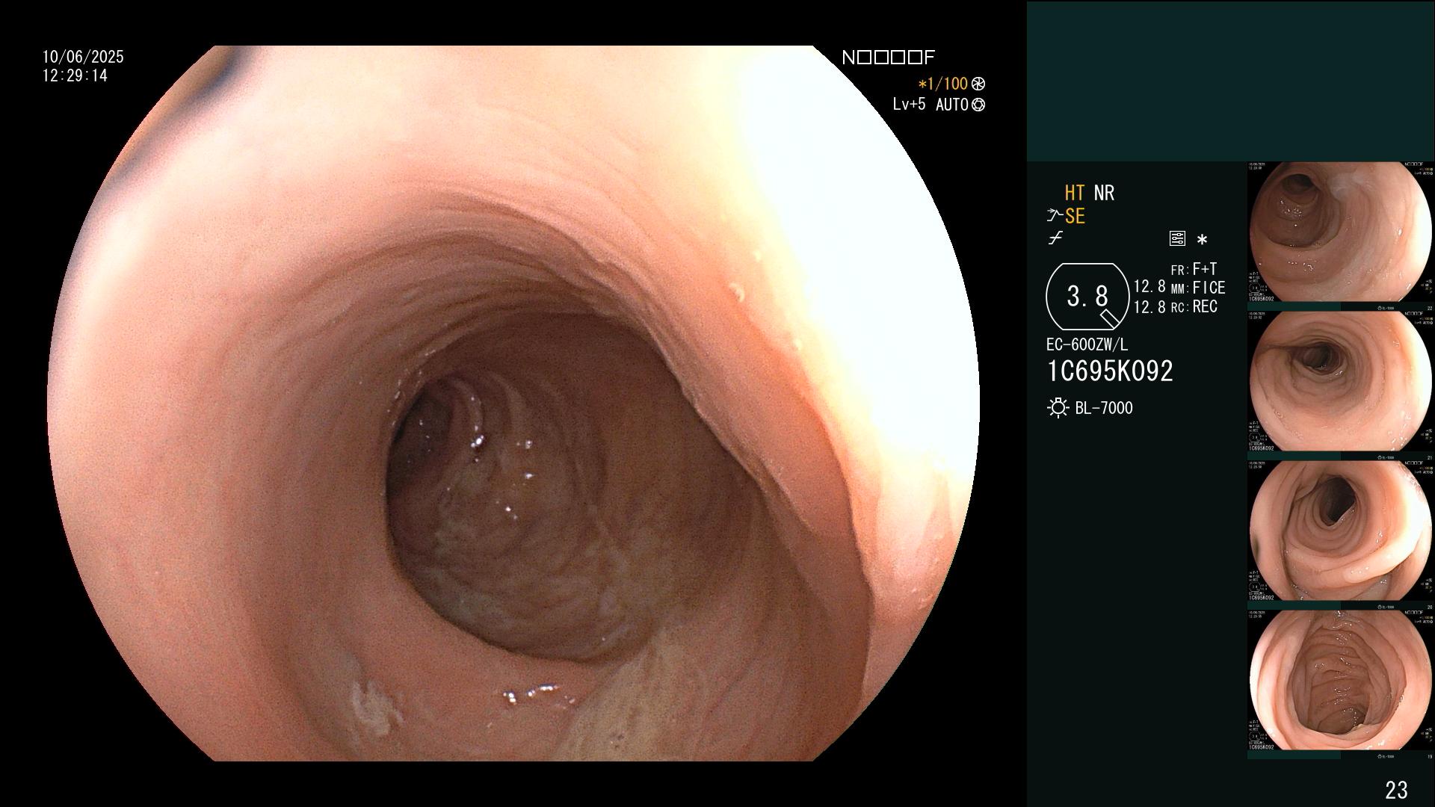Click the asterisk beside the settings icon
The image size is (1435, 807).
pyautogui.click(x=1202, y=240)
